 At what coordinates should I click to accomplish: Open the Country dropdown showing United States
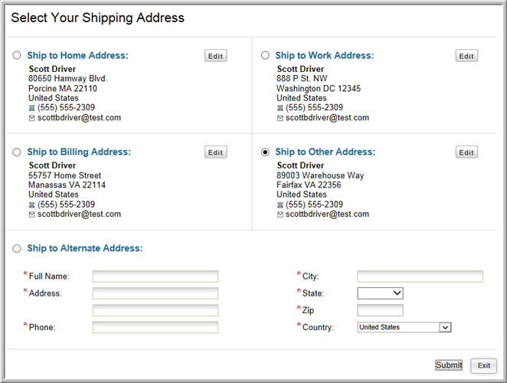tap(404, 327)
